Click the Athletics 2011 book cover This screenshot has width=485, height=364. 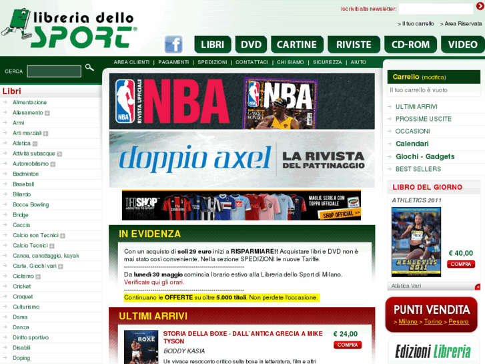pyautogui.click(x=416, y=242)
